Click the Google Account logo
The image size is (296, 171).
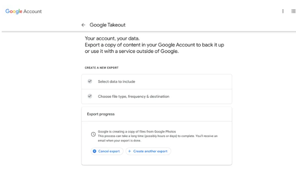[x=24, y=11]
